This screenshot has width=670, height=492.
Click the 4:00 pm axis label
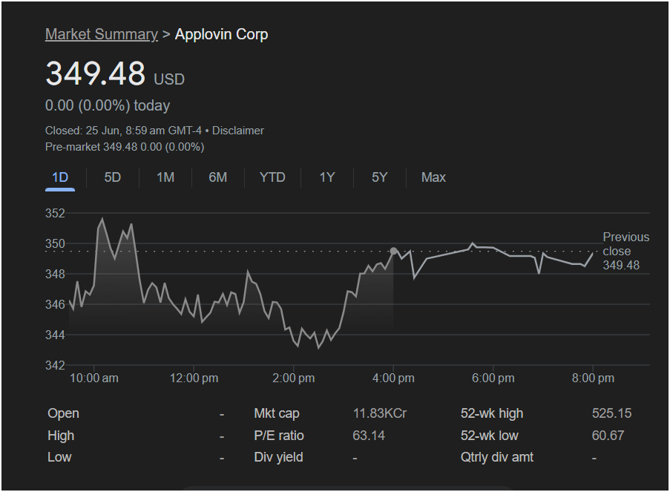393,378
